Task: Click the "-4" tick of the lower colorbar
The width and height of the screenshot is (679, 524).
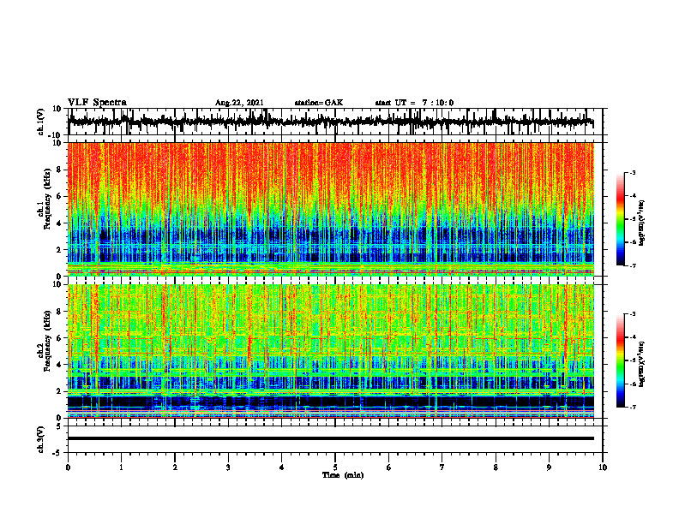Action: click(x=633, y=336)
